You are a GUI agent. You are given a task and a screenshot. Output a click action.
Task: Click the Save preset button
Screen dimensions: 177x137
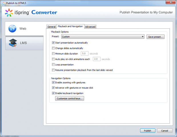[x=155, y=37]
